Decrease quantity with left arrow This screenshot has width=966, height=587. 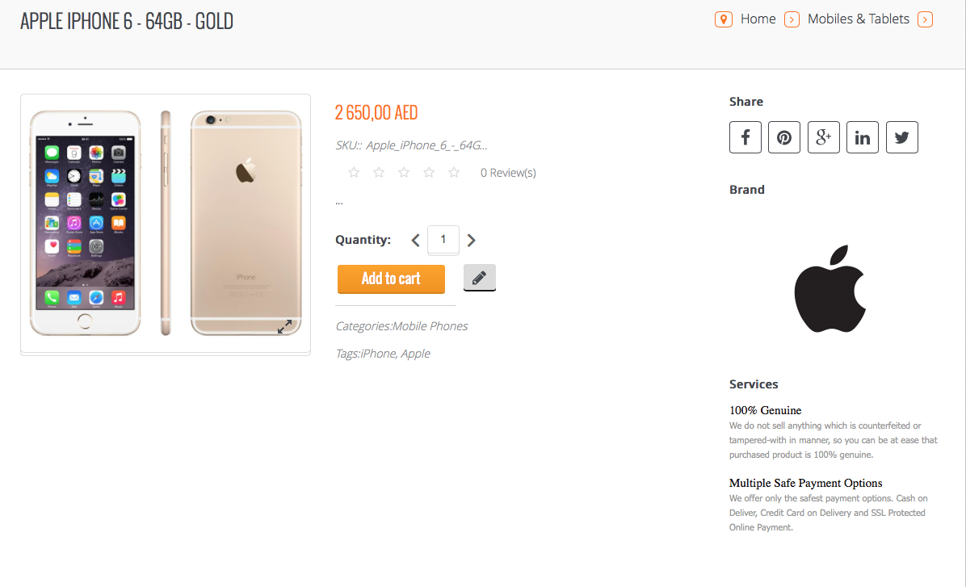tap(416, 240)
